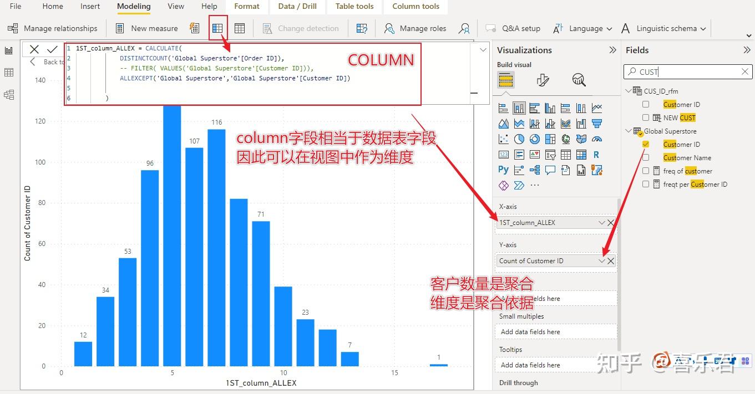Choose the Decomposition tree visual
This screenshot has height=394, width=755.
tap(535, 170)
